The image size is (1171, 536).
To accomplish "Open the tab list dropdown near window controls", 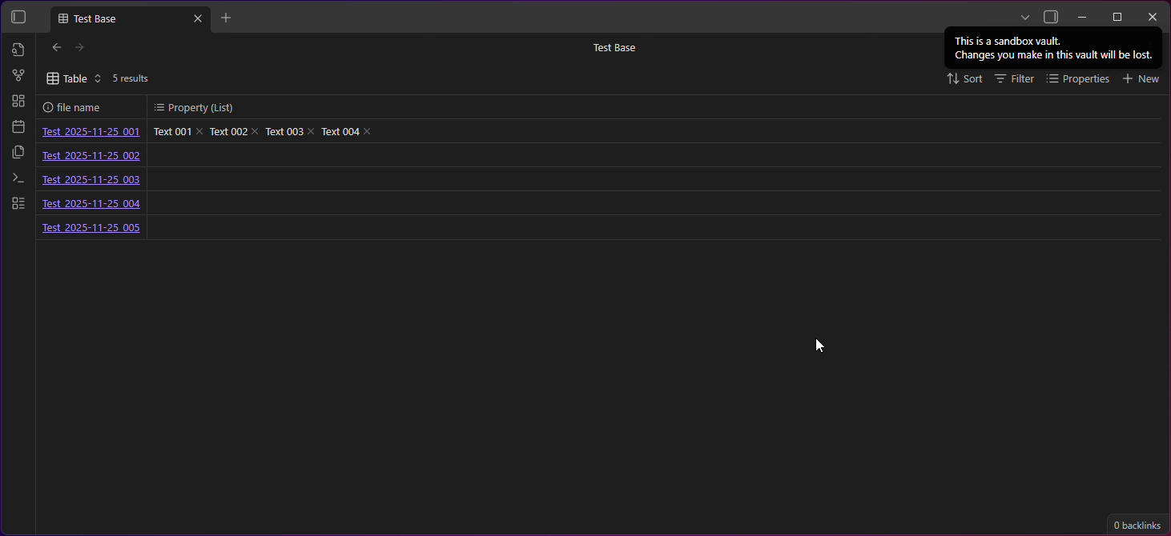I will [1025, 16].
